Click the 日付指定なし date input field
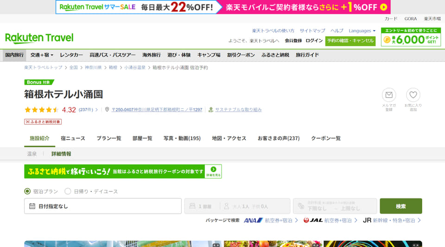 click(103, 206)
